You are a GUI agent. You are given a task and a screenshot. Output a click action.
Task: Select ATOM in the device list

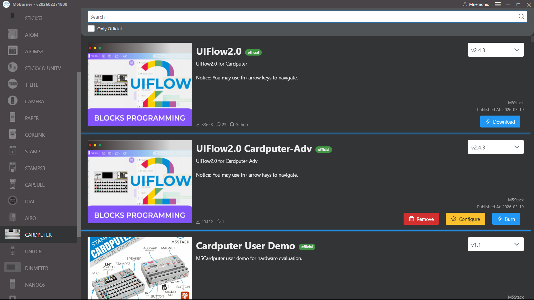(39, 35)
